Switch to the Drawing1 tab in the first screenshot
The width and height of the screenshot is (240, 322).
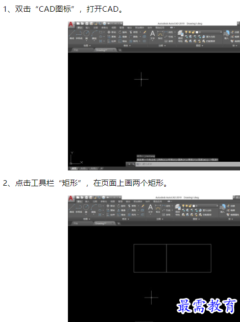click(x=105, y=50)
